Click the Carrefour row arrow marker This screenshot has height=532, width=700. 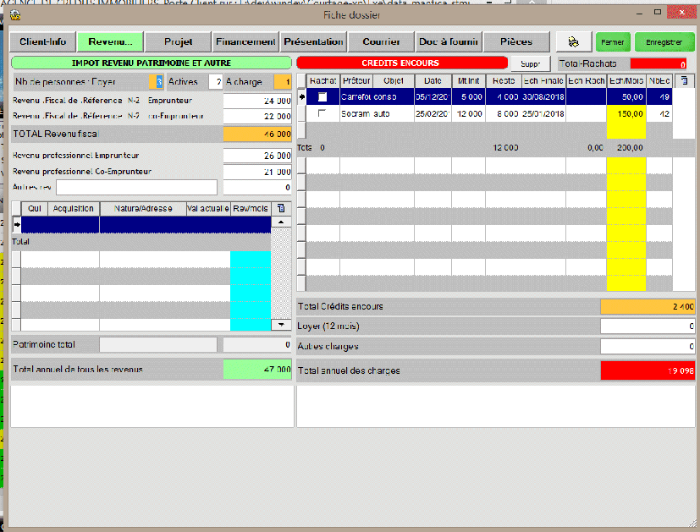point(301,96)
